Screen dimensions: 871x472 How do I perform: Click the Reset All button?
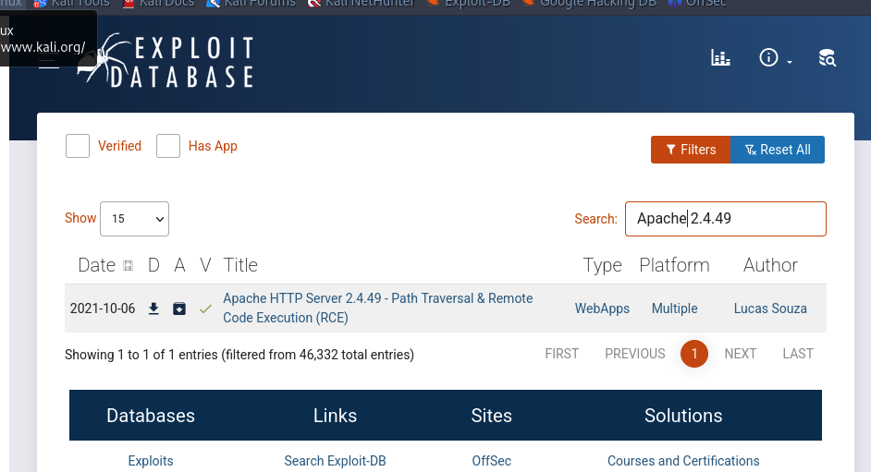pyautogui.click(x=777, y=150)
